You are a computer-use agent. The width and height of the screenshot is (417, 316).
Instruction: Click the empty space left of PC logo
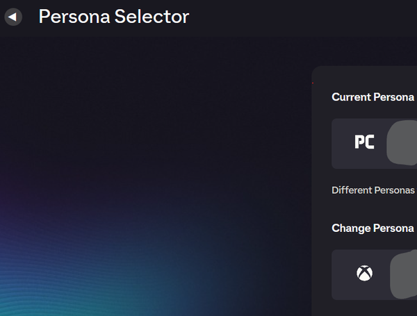pyautogui.click(x=342, y=143)
